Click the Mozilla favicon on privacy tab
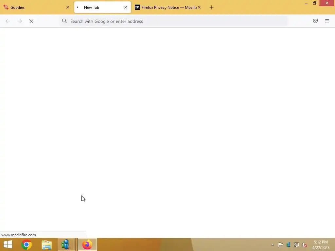The image size is (335, 251). click(x=137, y=7)
